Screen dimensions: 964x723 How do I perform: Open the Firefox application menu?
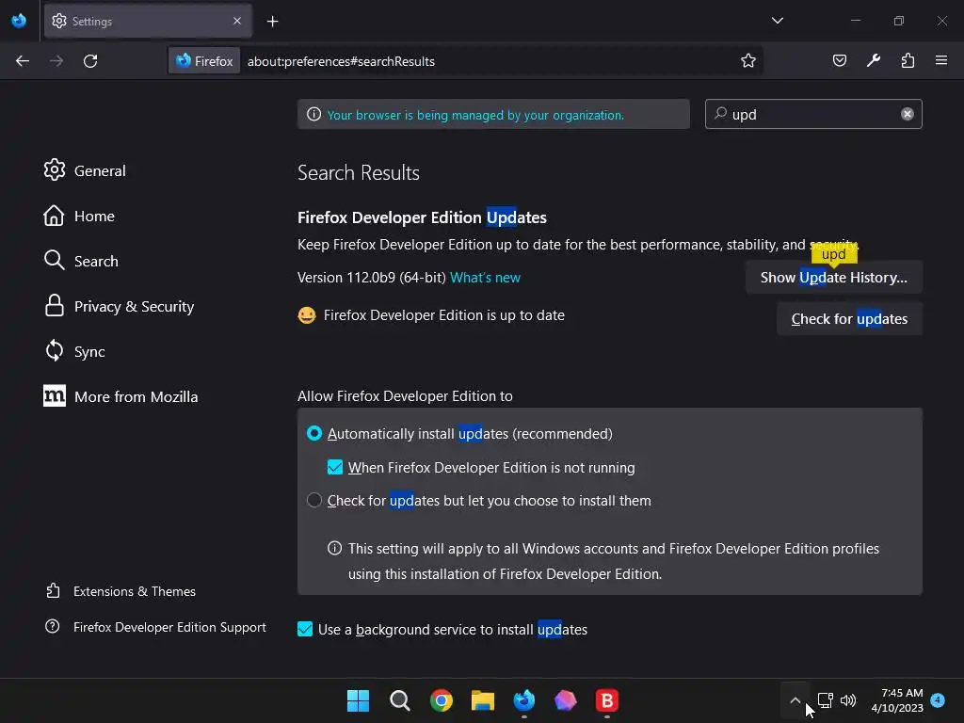[x=941, y=61]
